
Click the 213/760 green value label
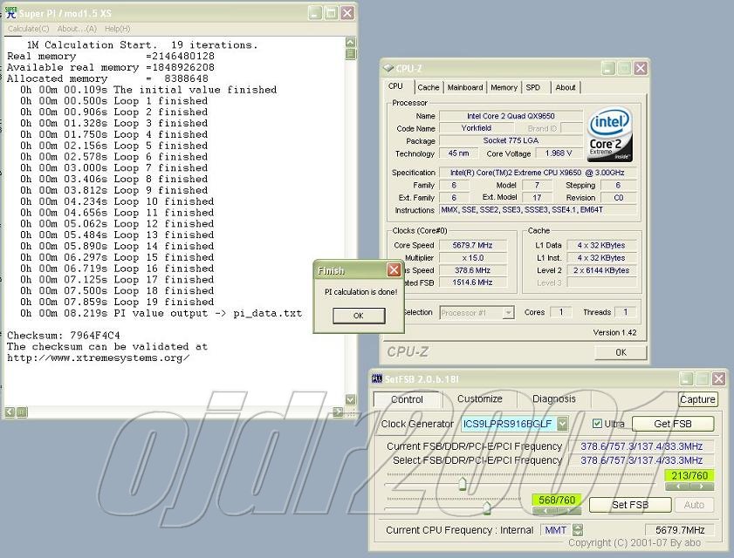click(689, 476)
